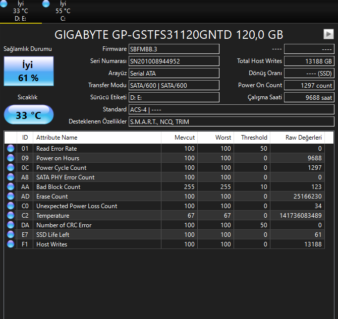This screenshot has height=319, width=338.
Task: Select the D: E: disk tab
Action: pos(21,11)
